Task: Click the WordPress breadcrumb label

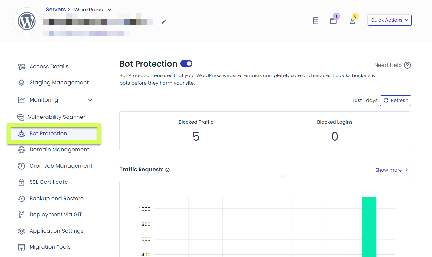Action: pyautogui.click(x=89, y=10)
